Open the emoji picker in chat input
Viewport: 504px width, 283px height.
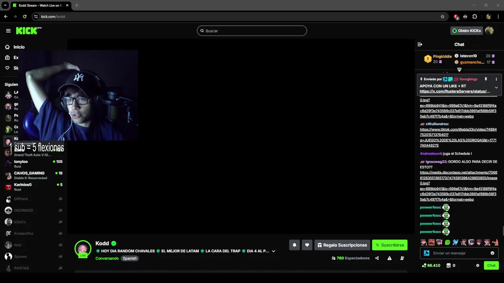492,253
